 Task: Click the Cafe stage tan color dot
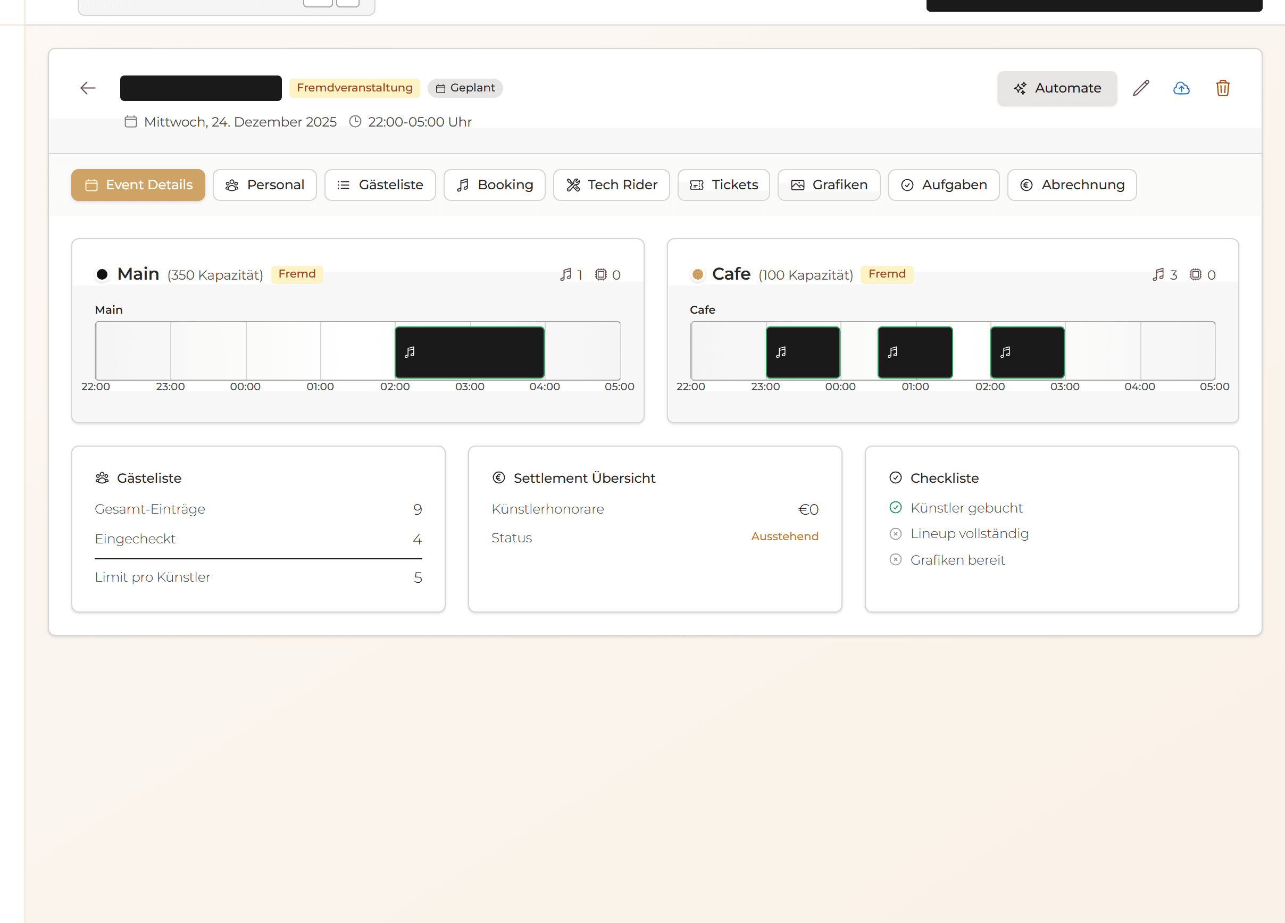(x=697, y=275)
